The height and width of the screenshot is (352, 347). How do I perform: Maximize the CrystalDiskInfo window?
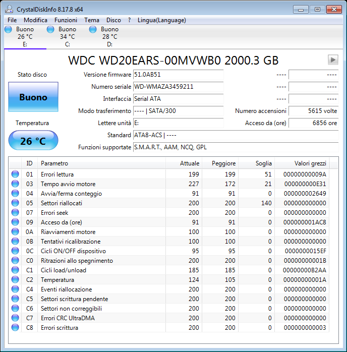tap(317, 10)
